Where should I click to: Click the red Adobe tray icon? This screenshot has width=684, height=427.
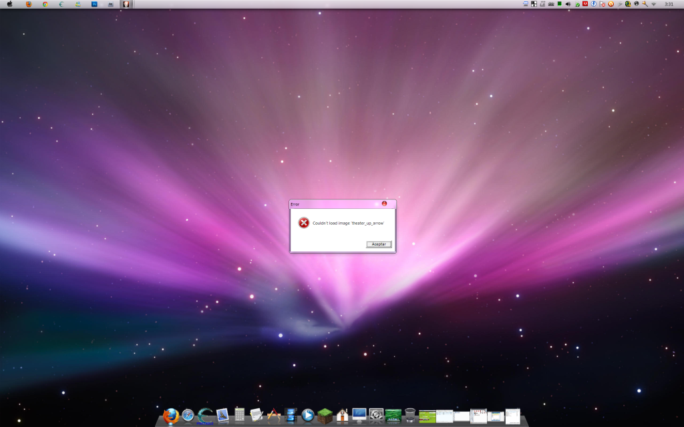pos(585,4)
